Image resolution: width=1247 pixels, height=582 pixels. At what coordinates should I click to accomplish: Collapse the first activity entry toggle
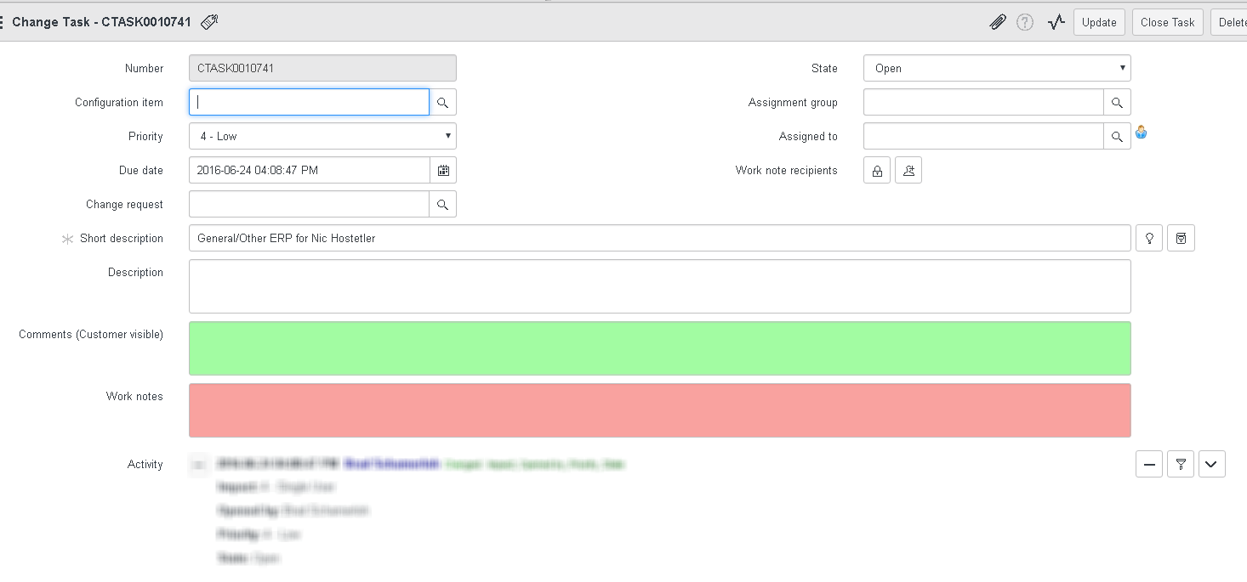tap(198, 465)
